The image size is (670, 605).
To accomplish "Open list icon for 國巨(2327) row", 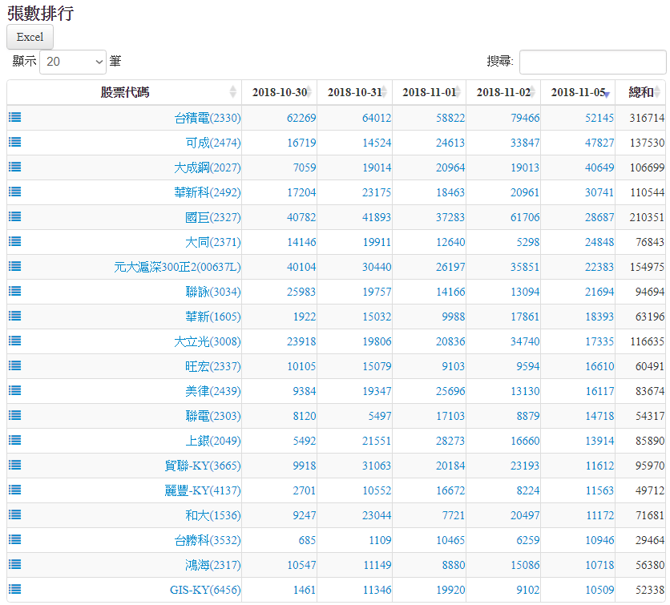I will (15, 216).
